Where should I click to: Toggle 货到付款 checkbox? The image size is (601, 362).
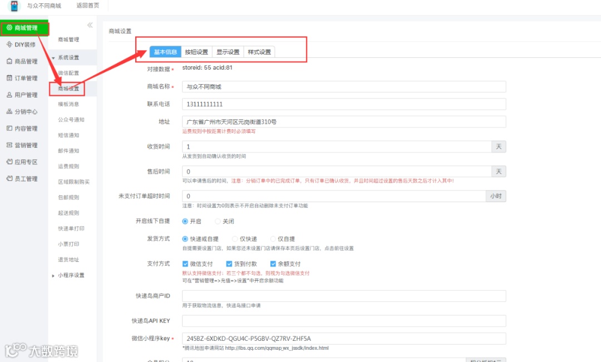click(229, 264)
